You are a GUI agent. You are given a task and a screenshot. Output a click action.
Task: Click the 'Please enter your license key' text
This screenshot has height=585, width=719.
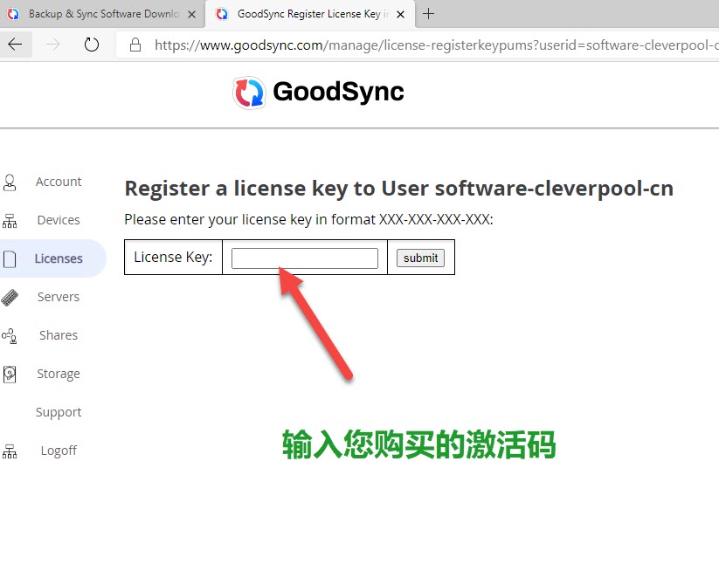308,220
